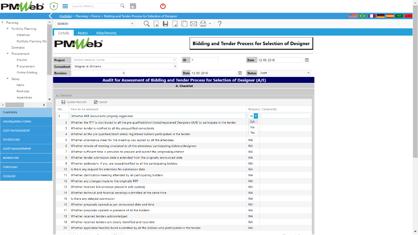Click the copy record icon
The height and width of the screenshot is (235, 418).
point(184,24)
